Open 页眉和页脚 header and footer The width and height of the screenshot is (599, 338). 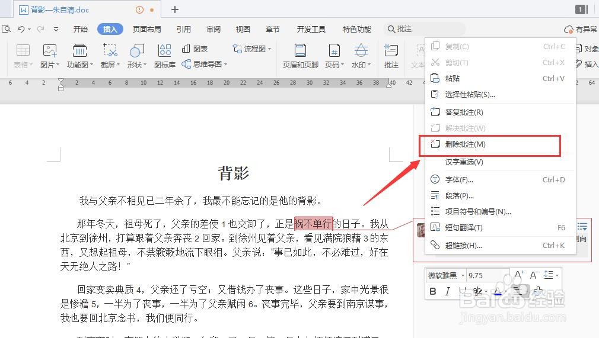tap(300, 50)
